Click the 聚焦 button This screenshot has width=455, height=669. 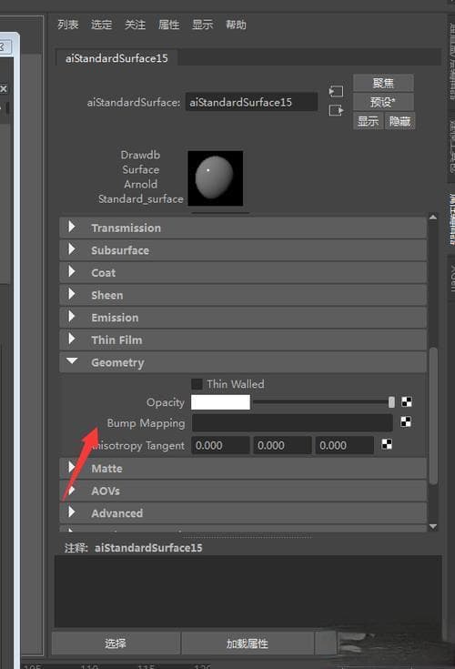pos(383,83)
